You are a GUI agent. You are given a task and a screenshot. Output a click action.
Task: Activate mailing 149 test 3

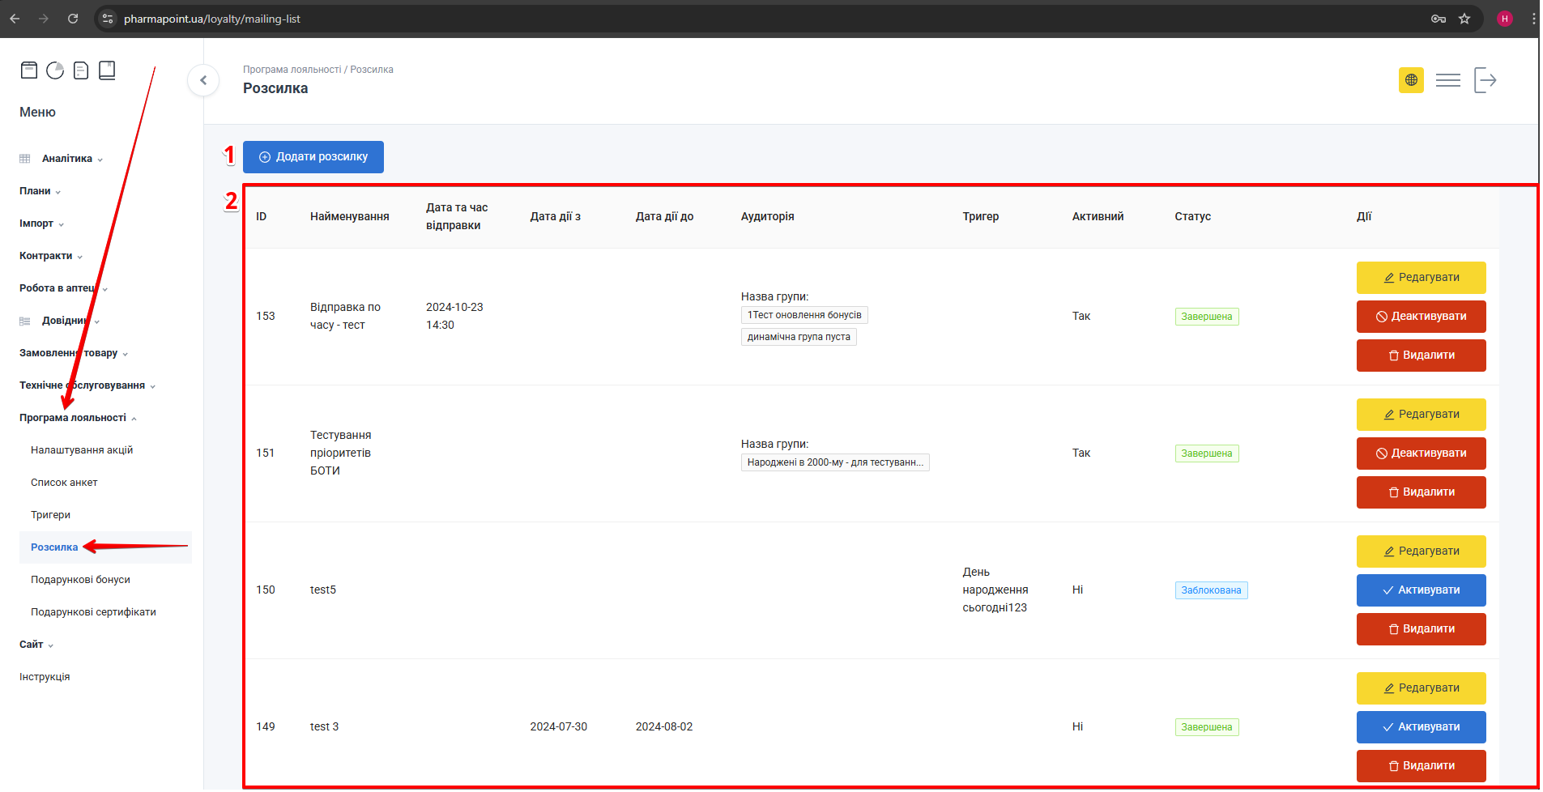click(x=1421, y=727)
